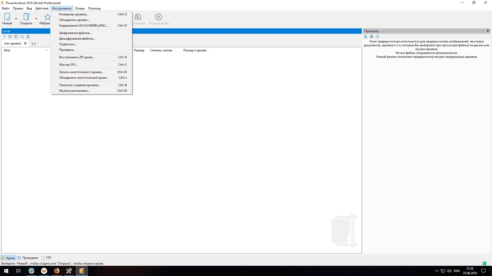Open the volume tray icon
Viewport: 492px width, 276px height.
[449, 271]
